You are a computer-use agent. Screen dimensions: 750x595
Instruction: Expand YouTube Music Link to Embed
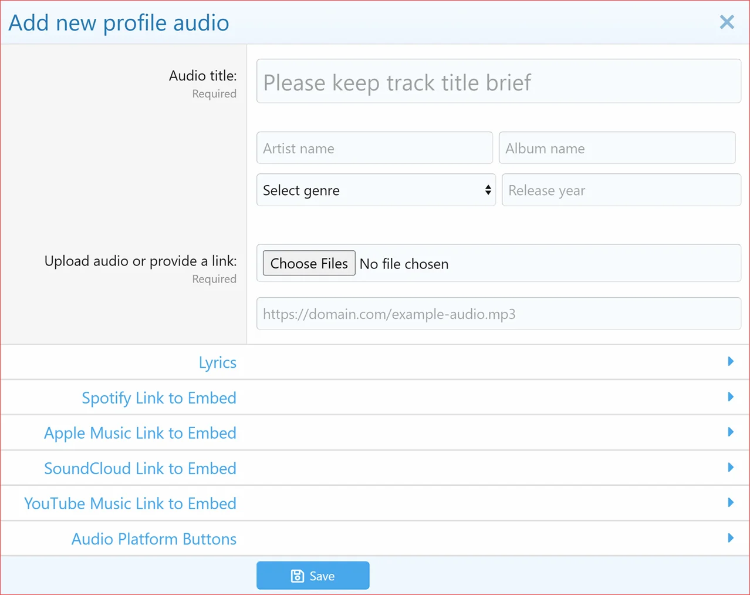(x=130, y=504)
